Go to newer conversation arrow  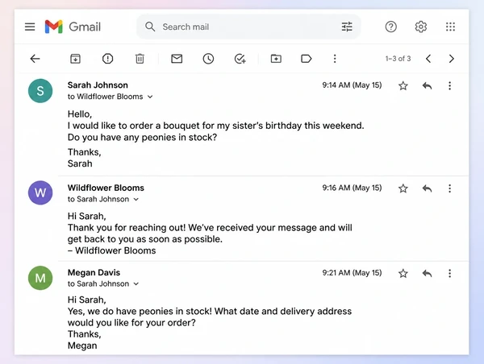(428, 59)
